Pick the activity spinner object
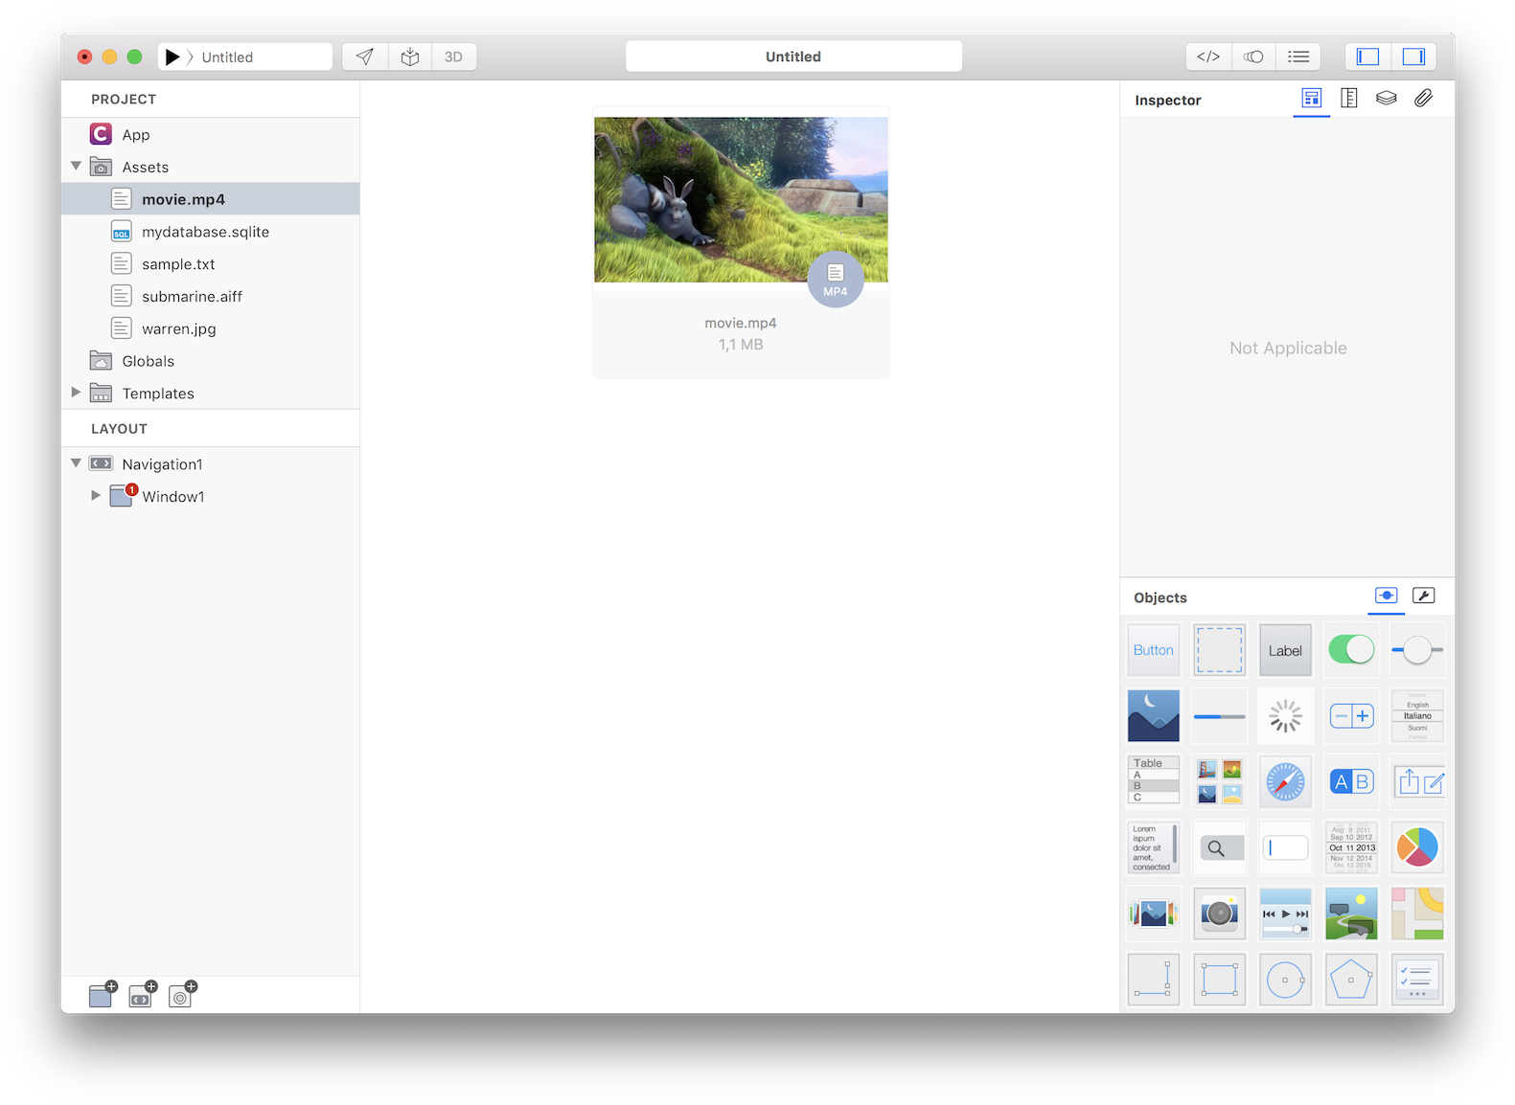 [1285, 716]
